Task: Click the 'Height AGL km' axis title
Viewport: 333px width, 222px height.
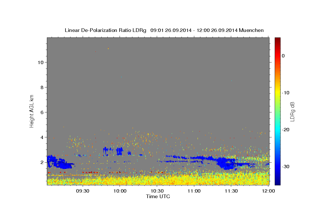Action: pos(32,111)
